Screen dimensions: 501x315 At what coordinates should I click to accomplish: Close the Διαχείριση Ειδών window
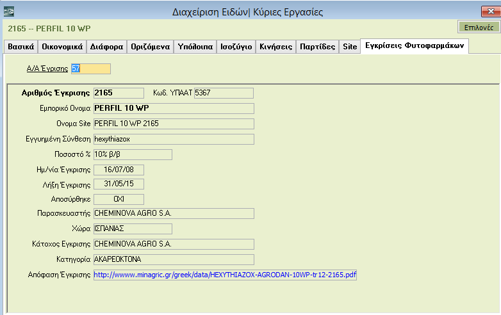pyautogui.click(x=491, y=12)
